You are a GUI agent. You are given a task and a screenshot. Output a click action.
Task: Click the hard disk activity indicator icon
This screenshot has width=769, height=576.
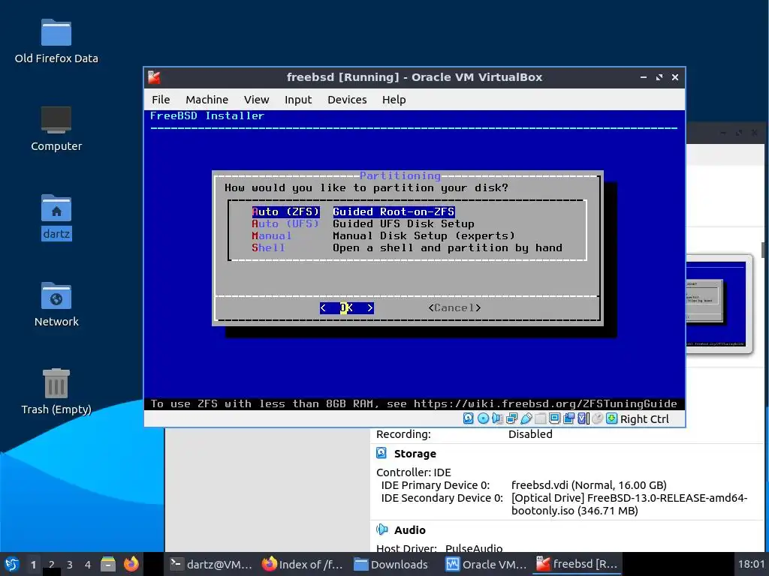click(469, 418)
